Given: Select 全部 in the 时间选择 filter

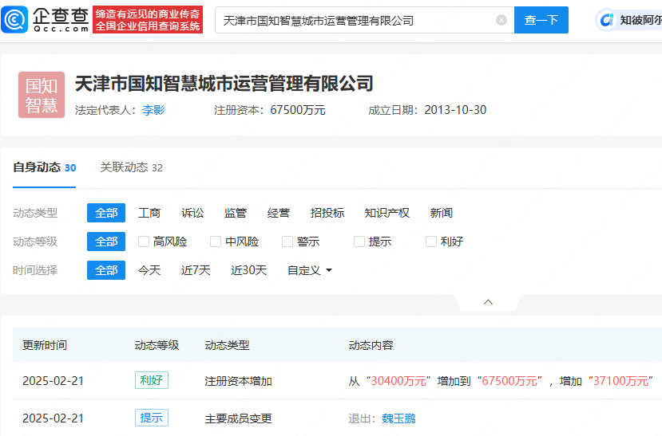Looking at the screenshot, I should click(x=106, y=270).
